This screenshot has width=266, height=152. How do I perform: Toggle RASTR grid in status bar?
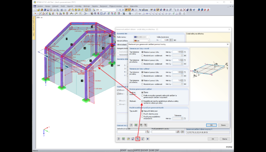tap(130, 151)
